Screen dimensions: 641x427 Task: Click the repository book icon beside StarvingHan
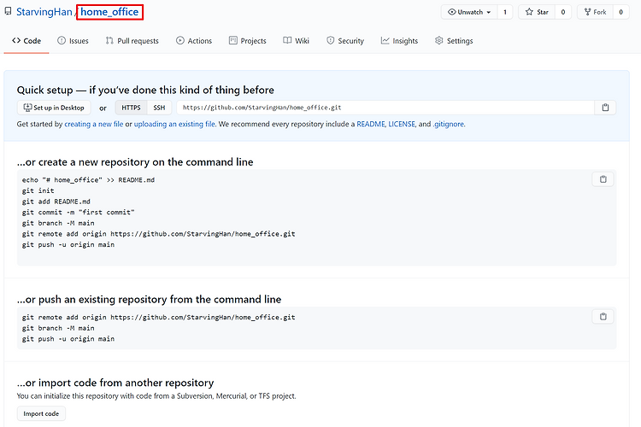tap(8, 12)
